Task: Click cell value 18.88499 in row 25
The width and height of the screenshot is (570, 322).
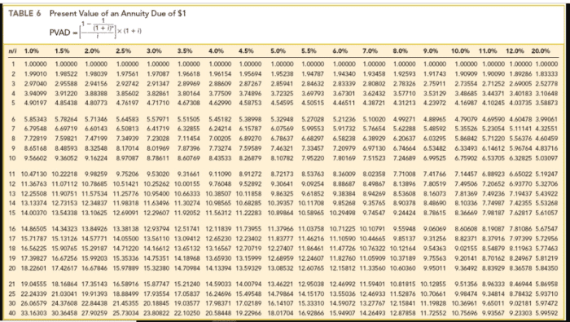Action: click(125, 293)
